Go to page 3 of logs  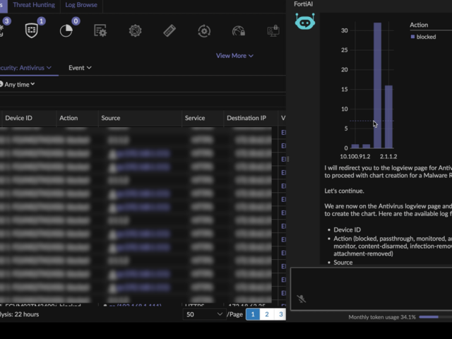(x=280, y=314)
